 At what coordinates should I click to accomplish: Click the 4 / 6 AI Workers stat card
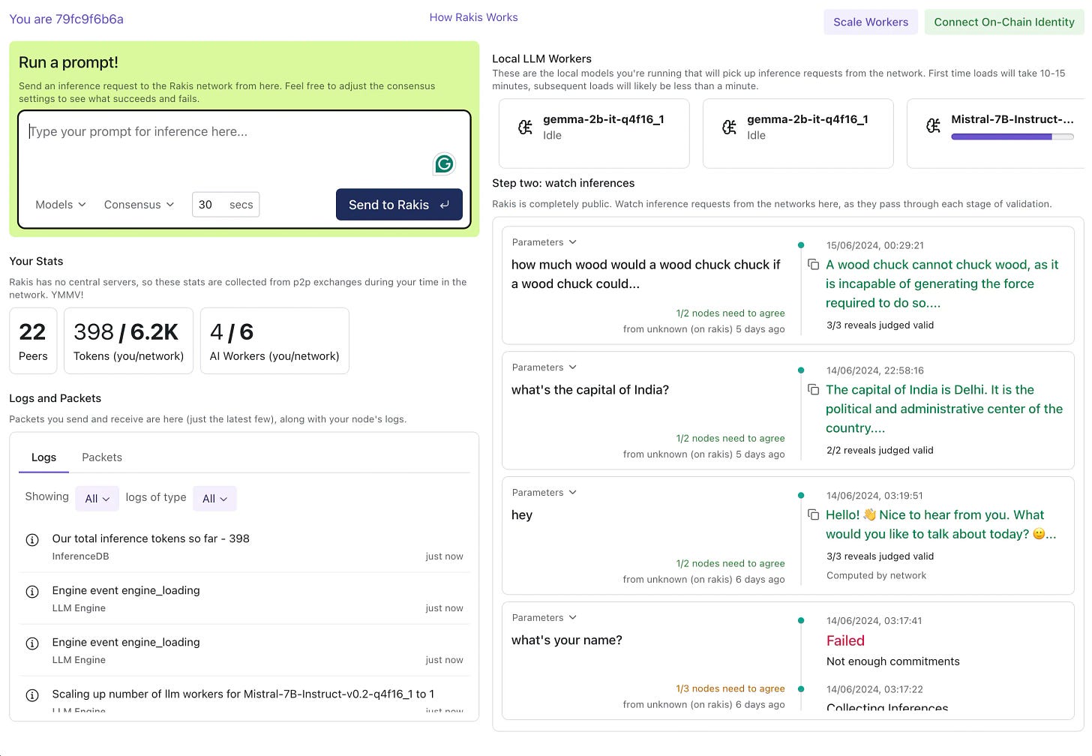click(x=274, y=340)
